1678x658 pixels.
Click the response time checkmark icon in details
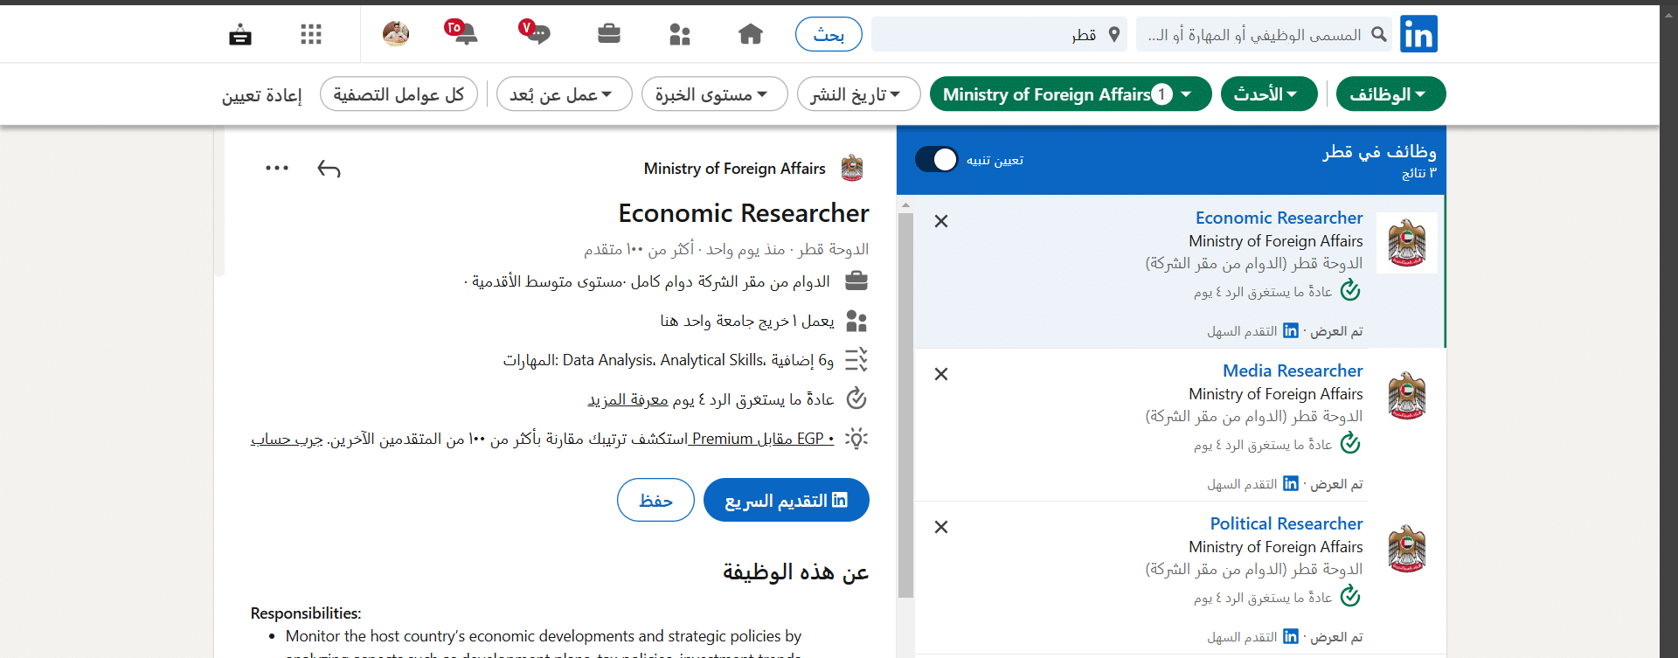pyautogui.click(x=856, y=398)
